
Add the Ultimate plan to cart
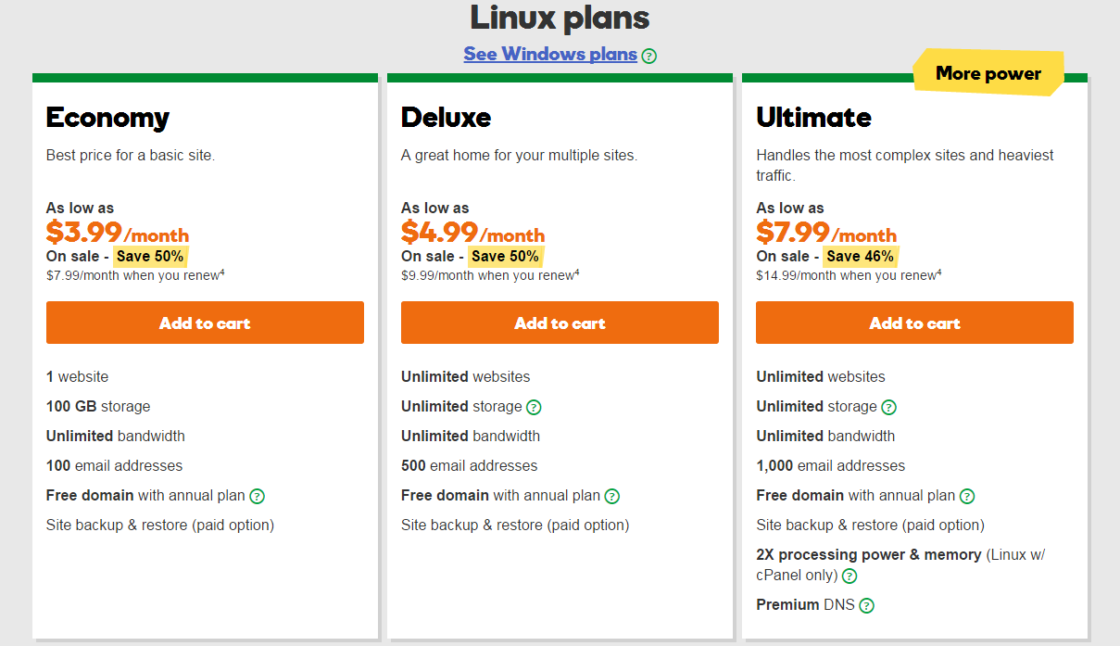[914, 323]
